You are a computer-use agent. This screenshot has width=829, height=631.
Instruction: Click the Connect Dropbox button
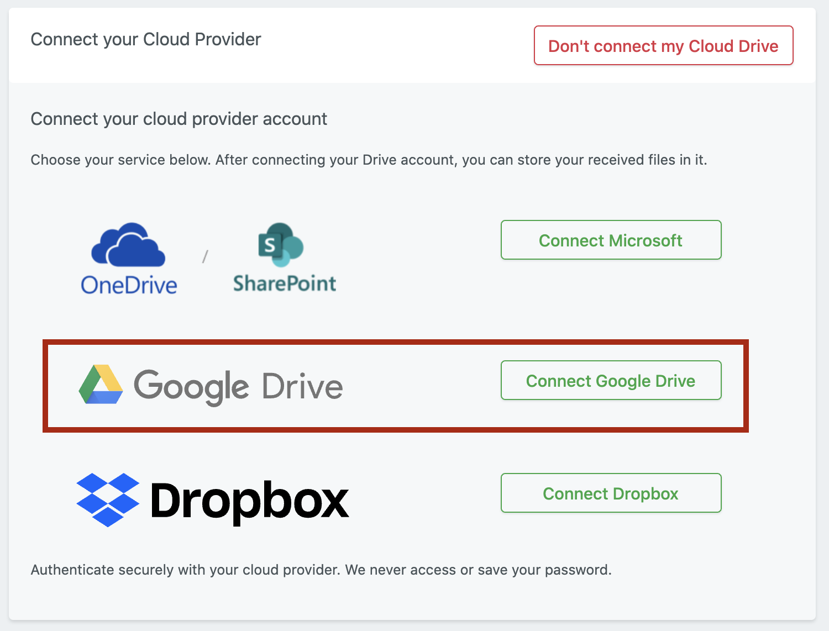[x=611, y=493]
